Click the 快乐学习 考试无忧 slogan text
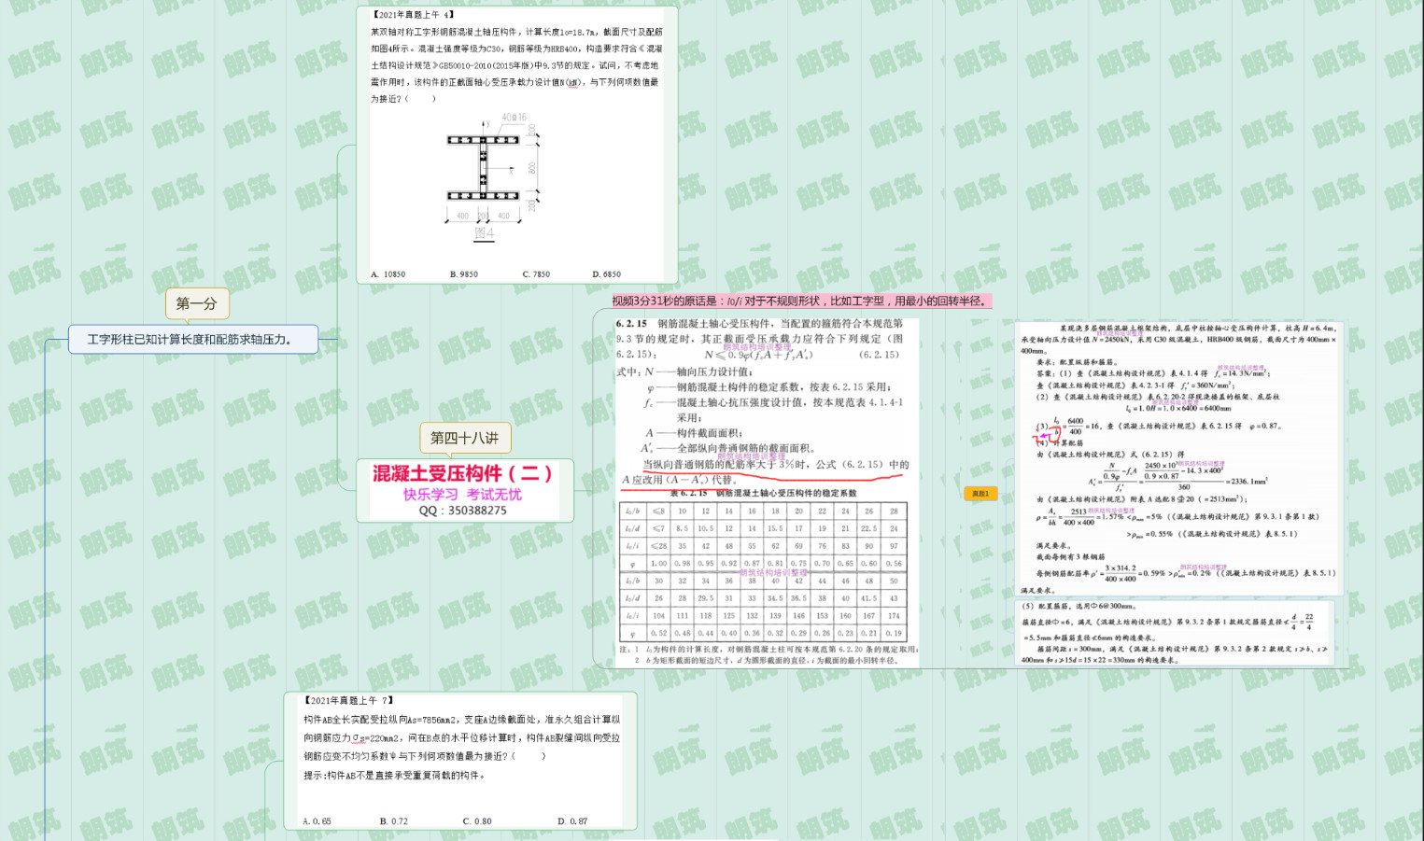 463,495
